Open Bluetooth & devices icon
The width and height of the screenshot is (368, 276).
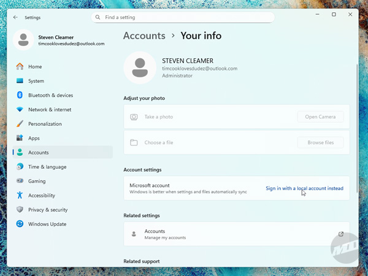pos(20,95)
